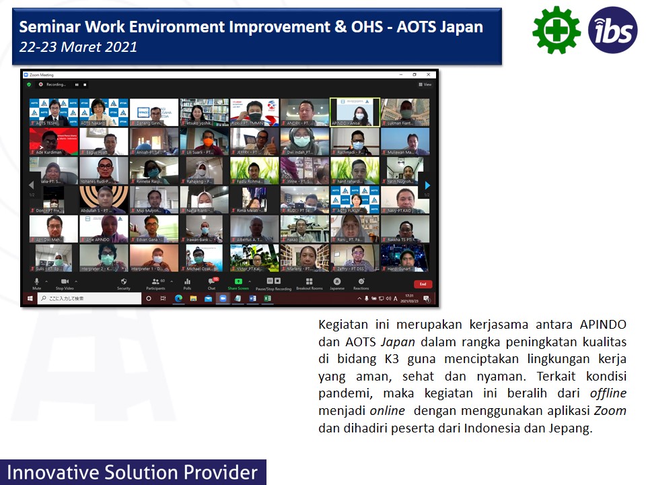
Task: Show hidden system tray icons
Action: (x=359, y=298)
